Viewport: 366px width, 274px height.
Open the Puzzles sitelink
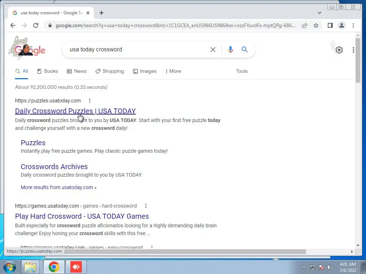33,143
